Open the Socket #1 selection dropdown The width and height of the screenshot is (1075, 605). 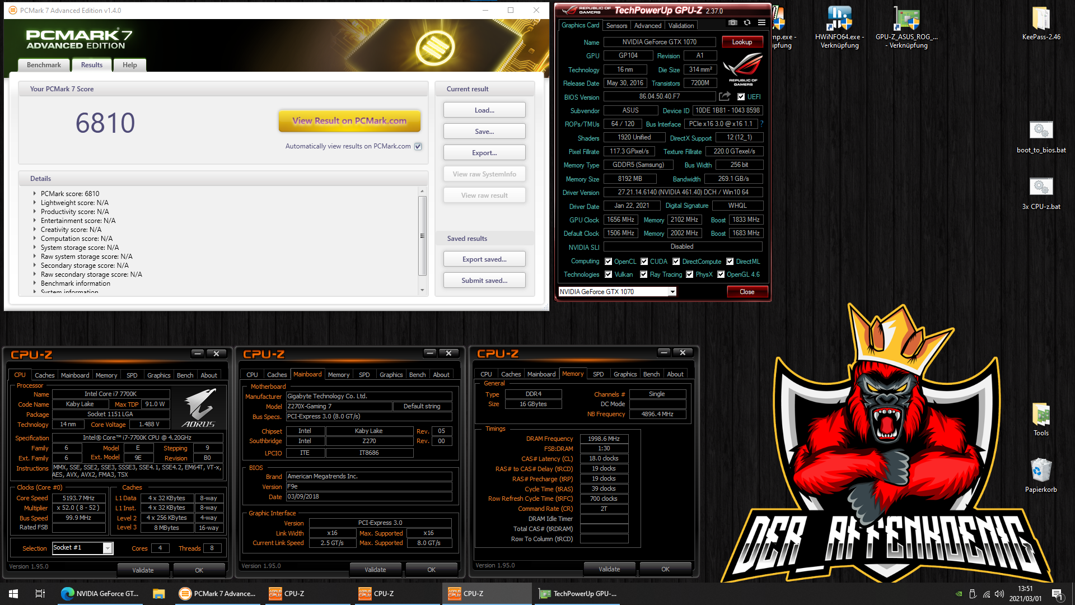[x=107, y=548]
